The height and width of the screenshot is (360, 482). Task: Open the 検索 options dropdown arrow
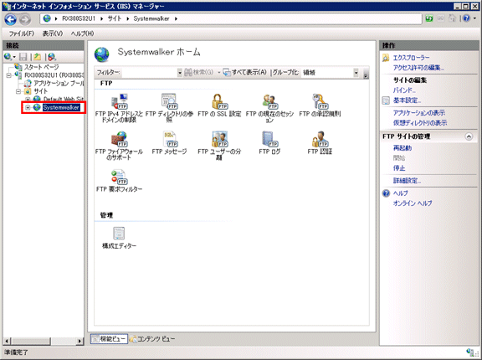(x=219, y=73)
